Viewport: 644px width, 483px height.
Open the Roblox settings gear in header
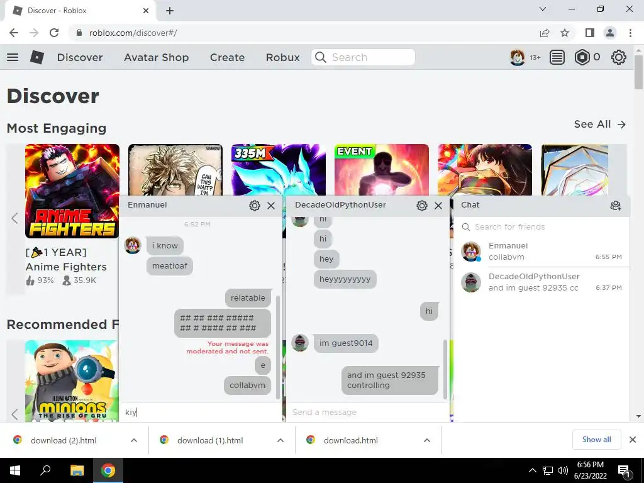tap(619, 57)
